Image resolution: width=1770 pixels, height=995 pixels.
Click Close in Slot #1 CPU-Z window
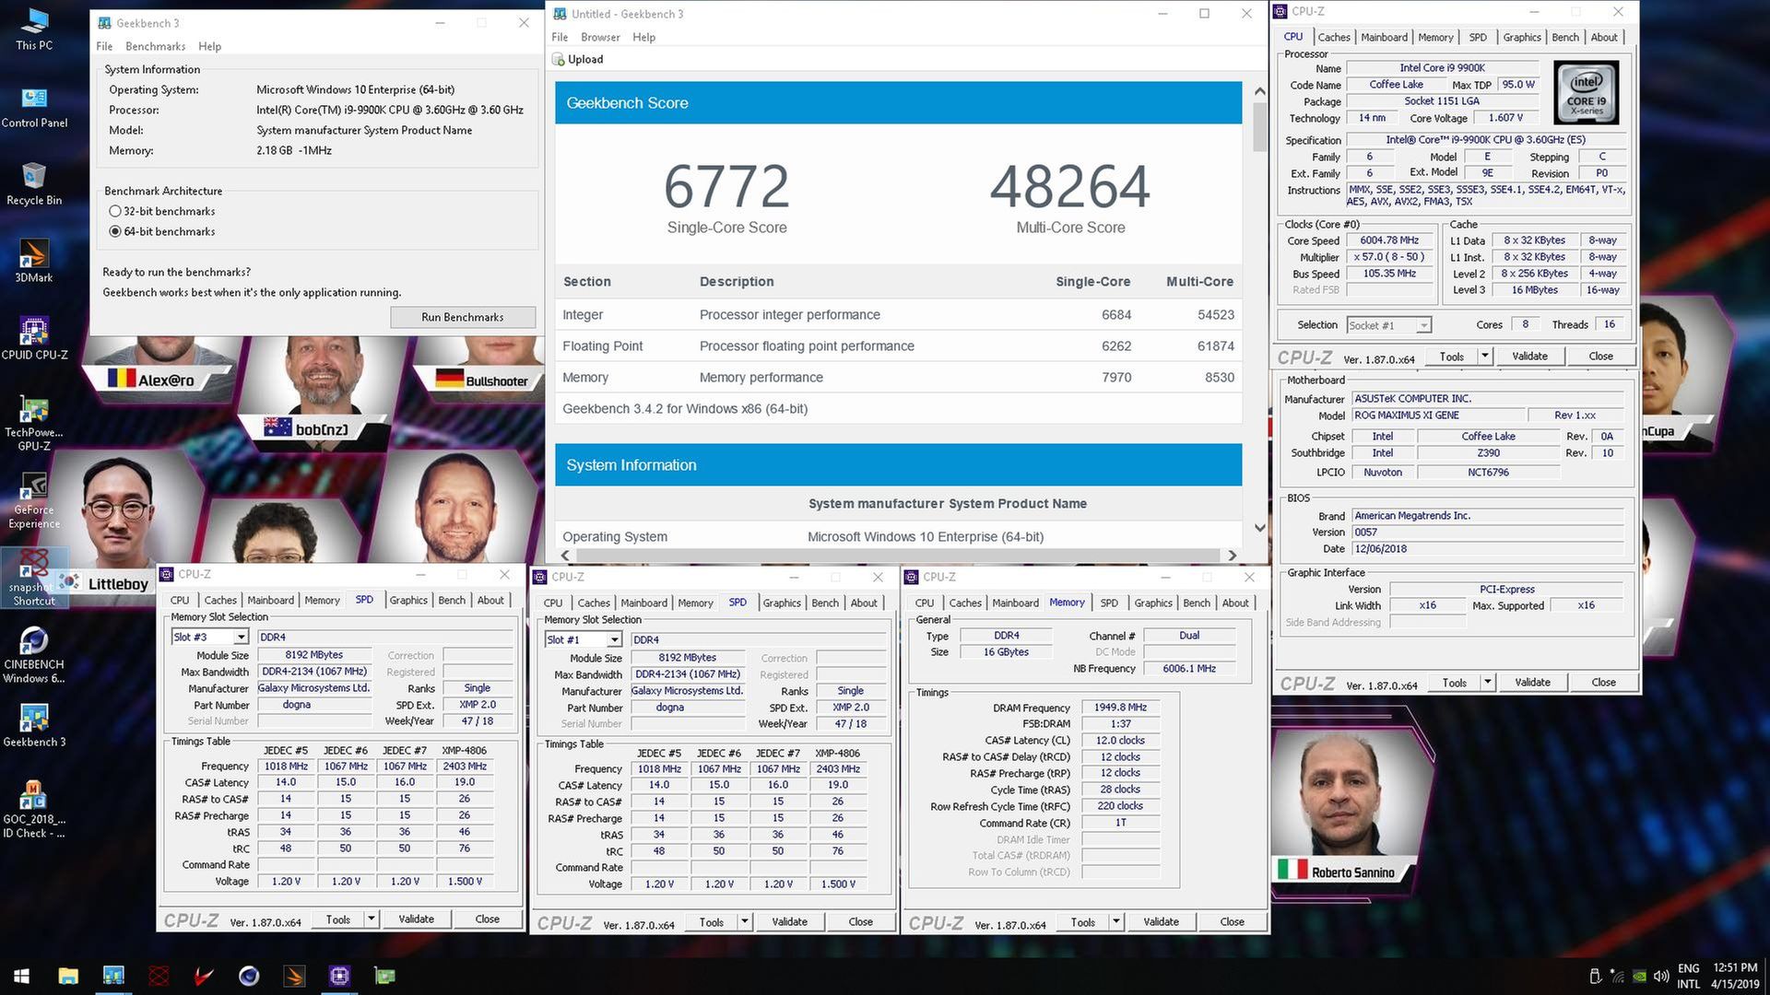click(x=860, y=922)
